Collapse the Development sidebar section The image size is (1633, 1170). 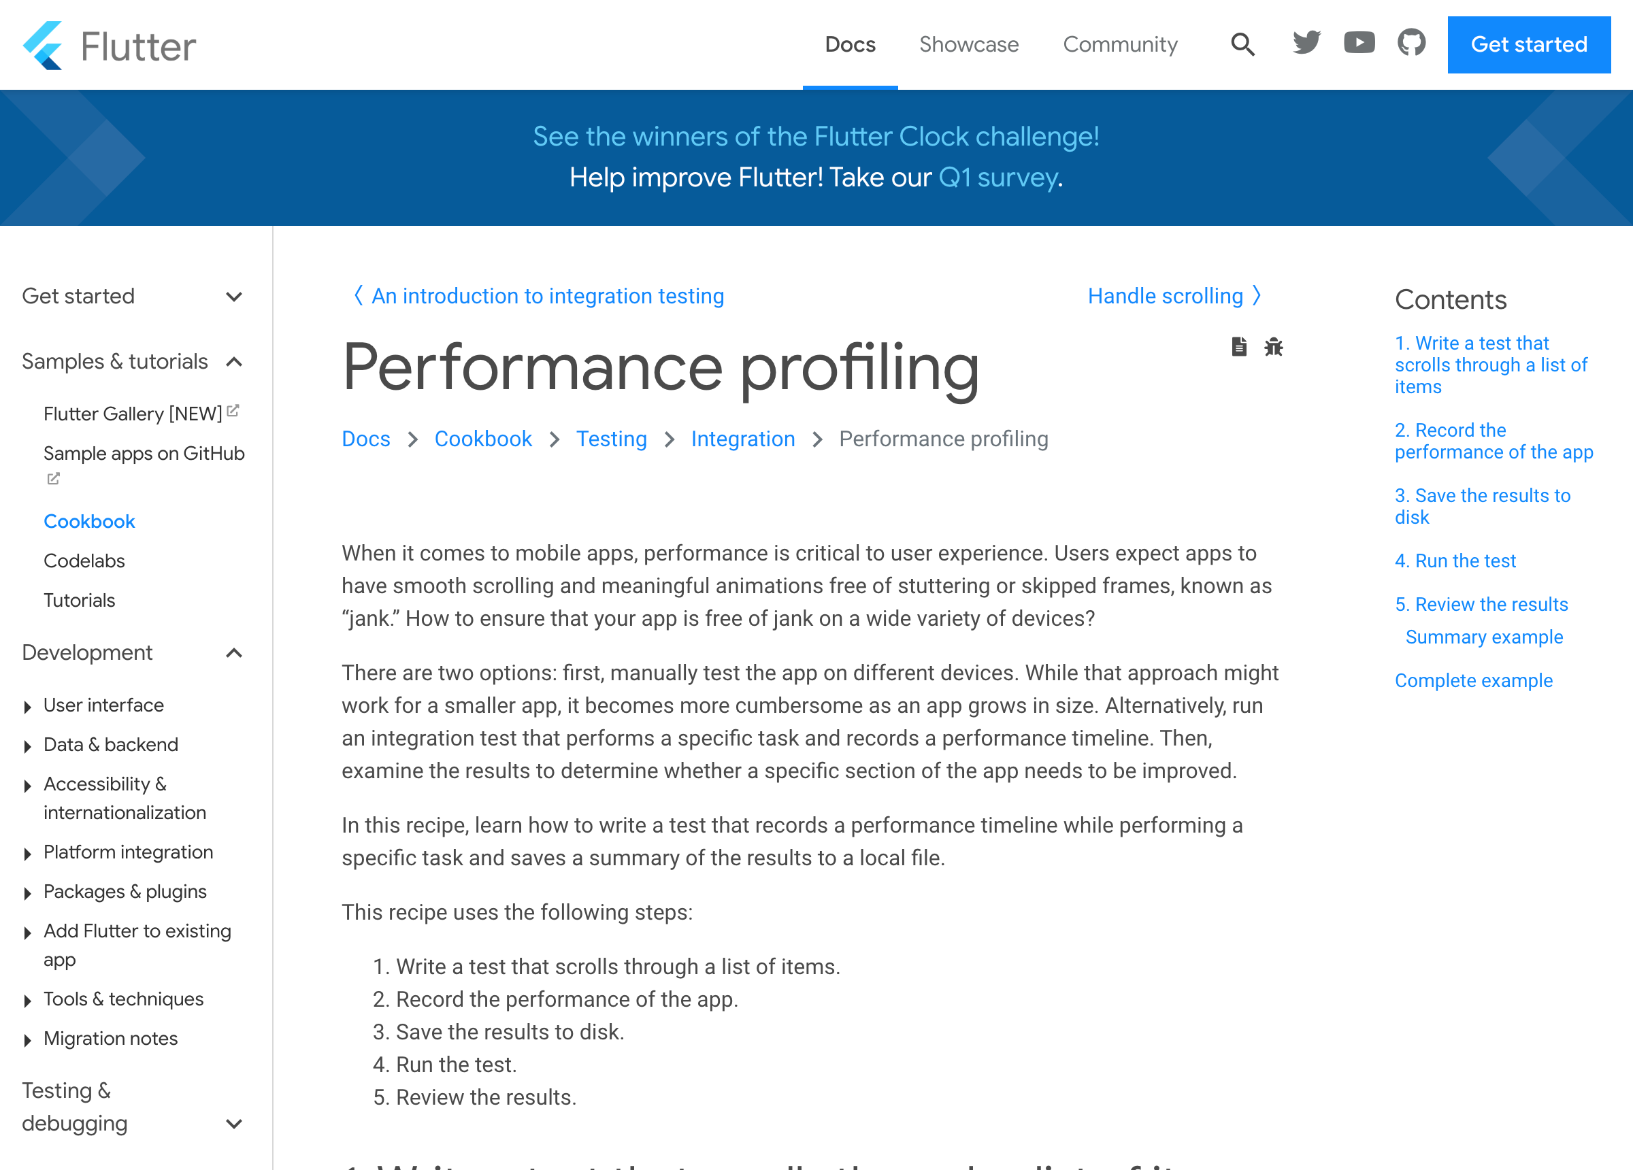pyautogui.click(x=233, y=653)
